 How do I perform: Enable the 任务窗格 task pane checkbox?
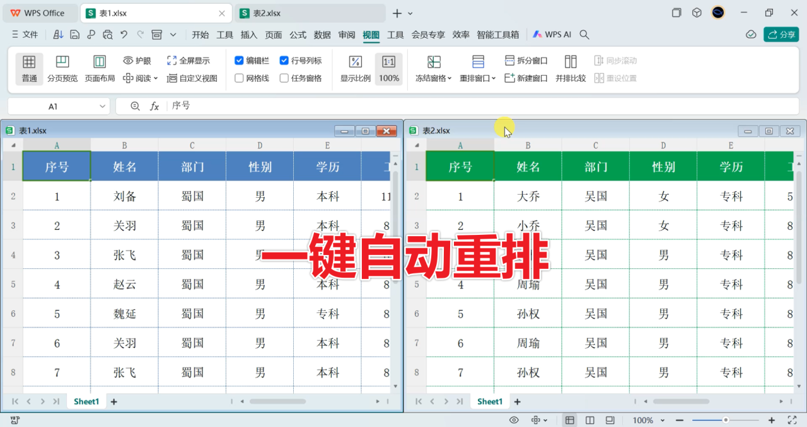pos(284,78)
